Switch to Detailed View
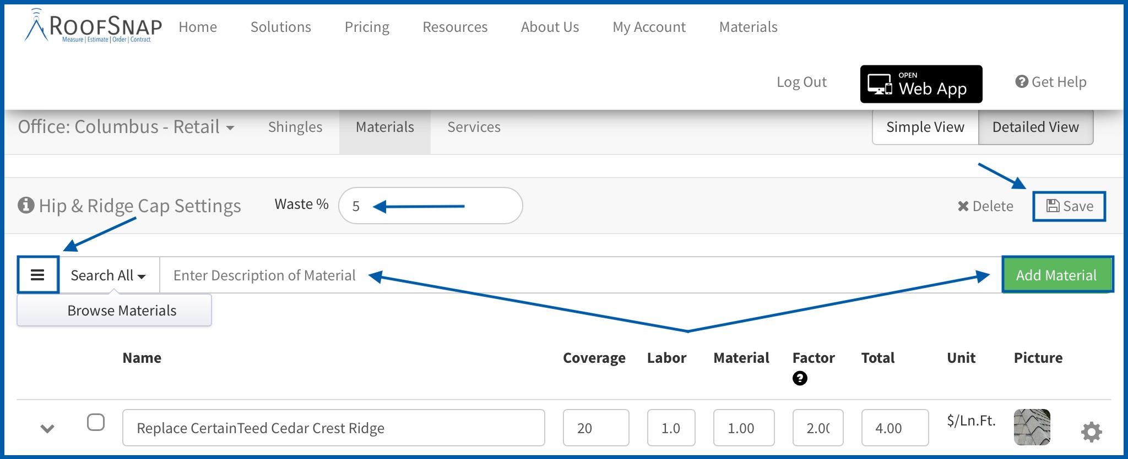The height and width of the screenshot is (459, 1128). [x=1035, y=127]
